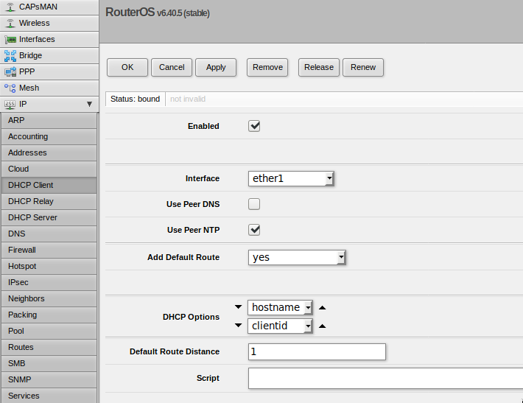Click the Bridge arrows icon
The image size is (523, 403).
tap(10, 56)
